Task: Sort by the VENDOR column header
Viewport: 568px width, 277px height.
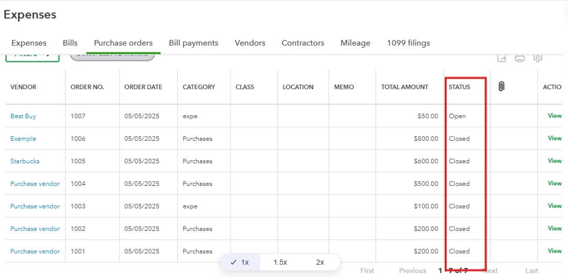Action: pyautogui.click(x=23, y=87)
